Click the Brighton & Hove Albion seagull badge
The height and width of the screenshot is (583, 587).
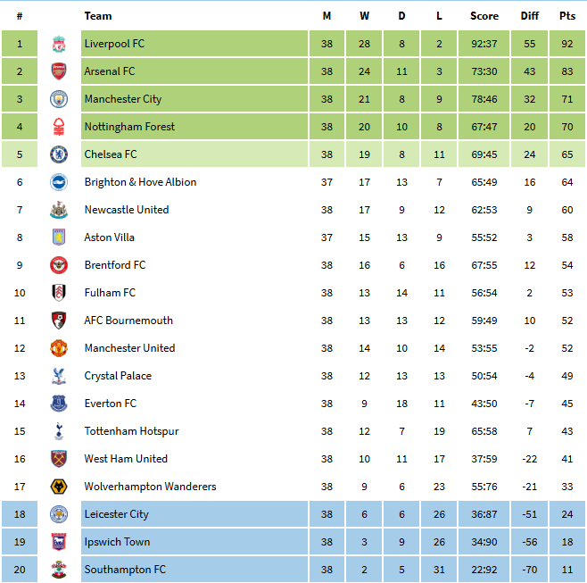[59, 182]
